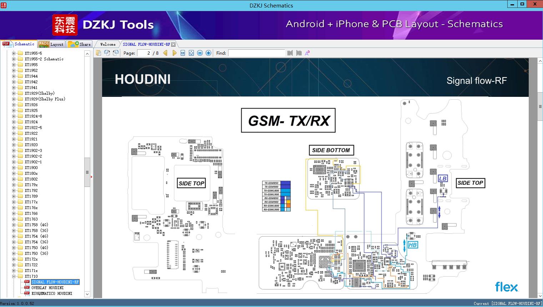
Task: Click the tree panel scrollbar thumb
Action: (x=87, y=172)
